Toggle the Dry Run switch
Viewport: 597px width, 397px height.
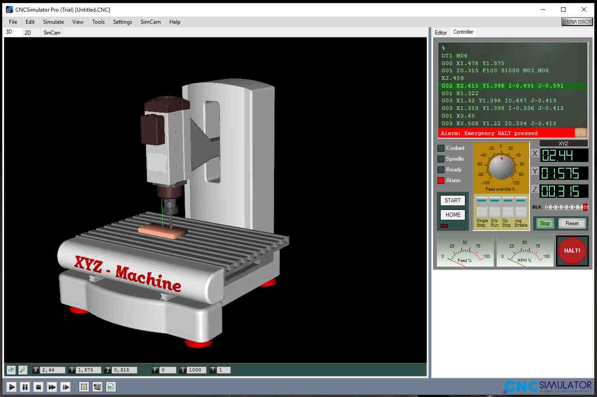pos(495,207)
